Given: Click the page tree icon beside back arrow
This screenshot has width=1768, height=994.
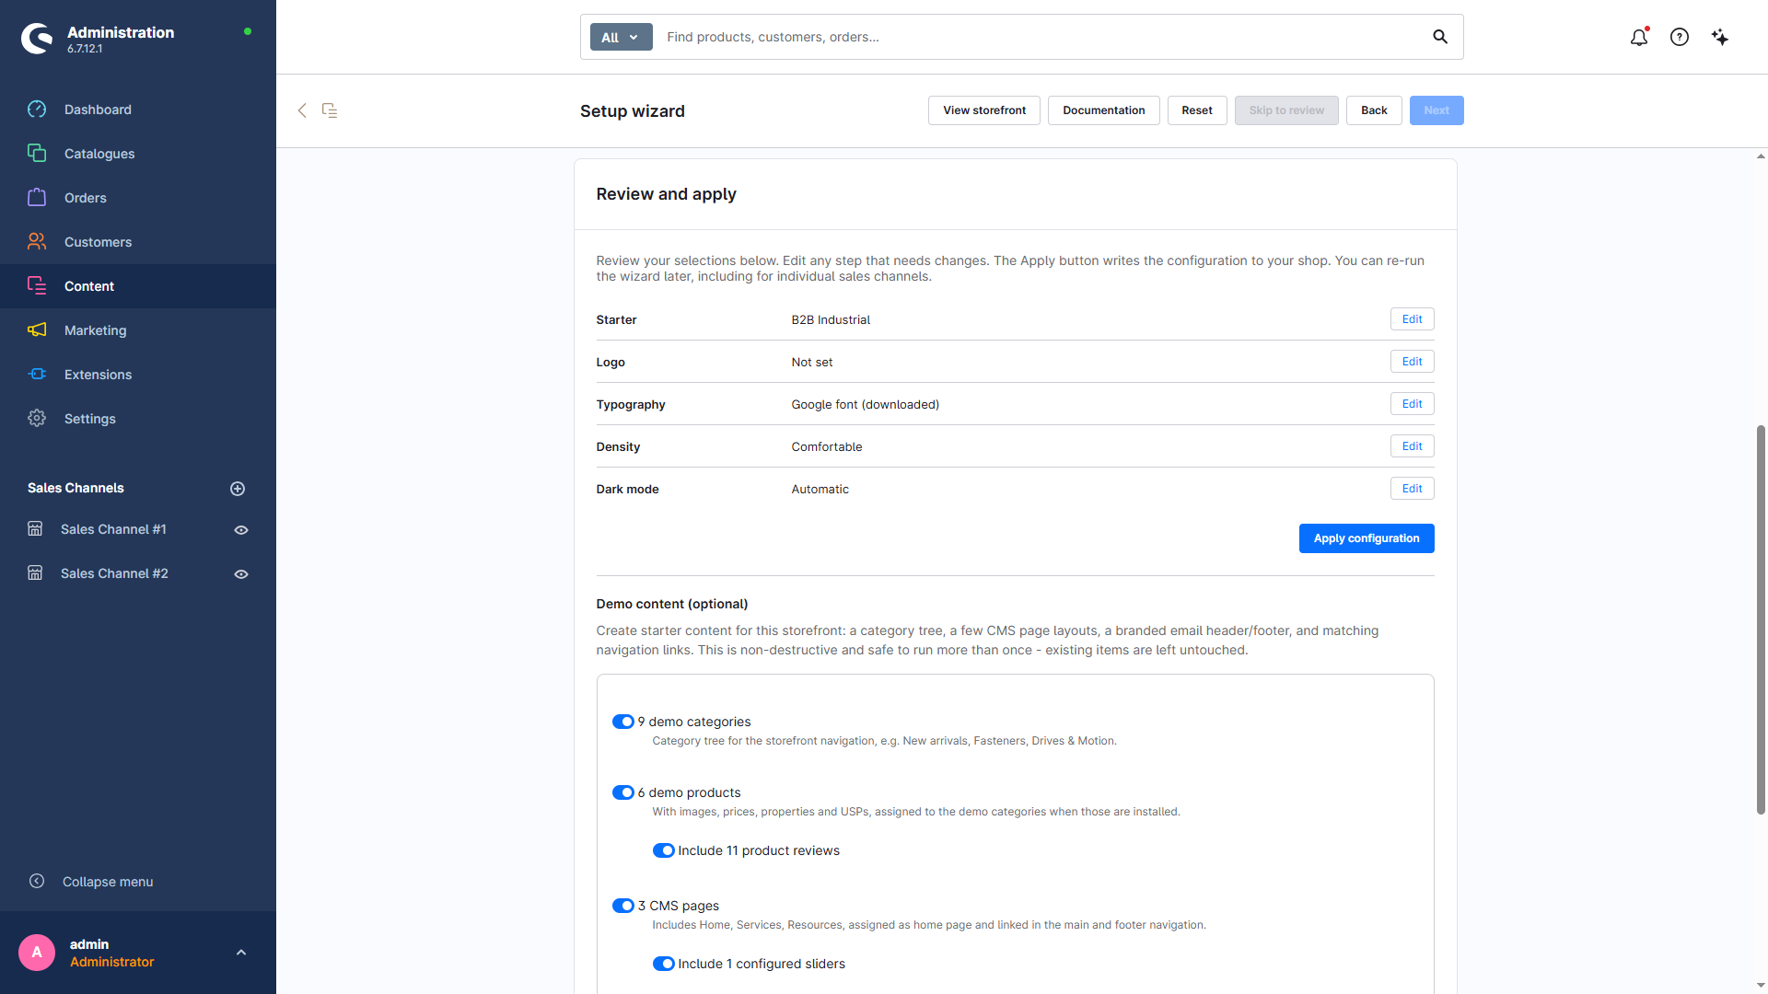Looking at the screenshot, I should tap(330, 110).
